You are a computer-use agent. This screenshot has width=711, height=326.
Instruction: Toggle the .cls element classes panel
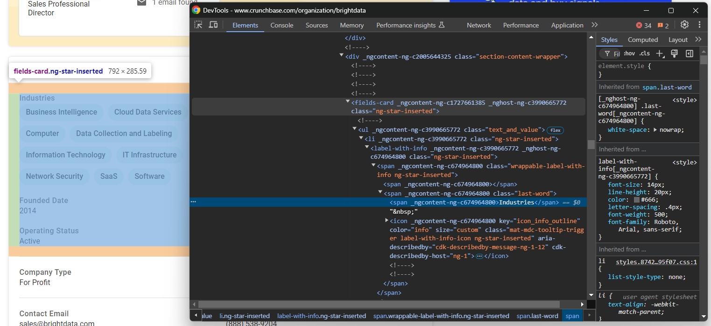pyautogui.click(x=645, y=54)
